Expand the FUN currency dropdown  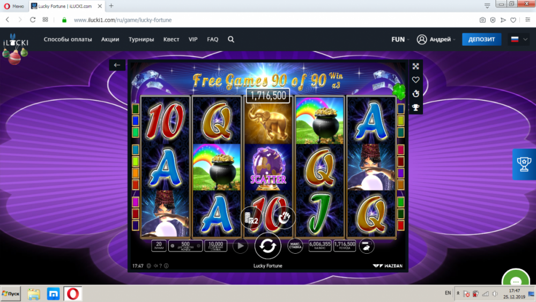click(x=400, y=39)
